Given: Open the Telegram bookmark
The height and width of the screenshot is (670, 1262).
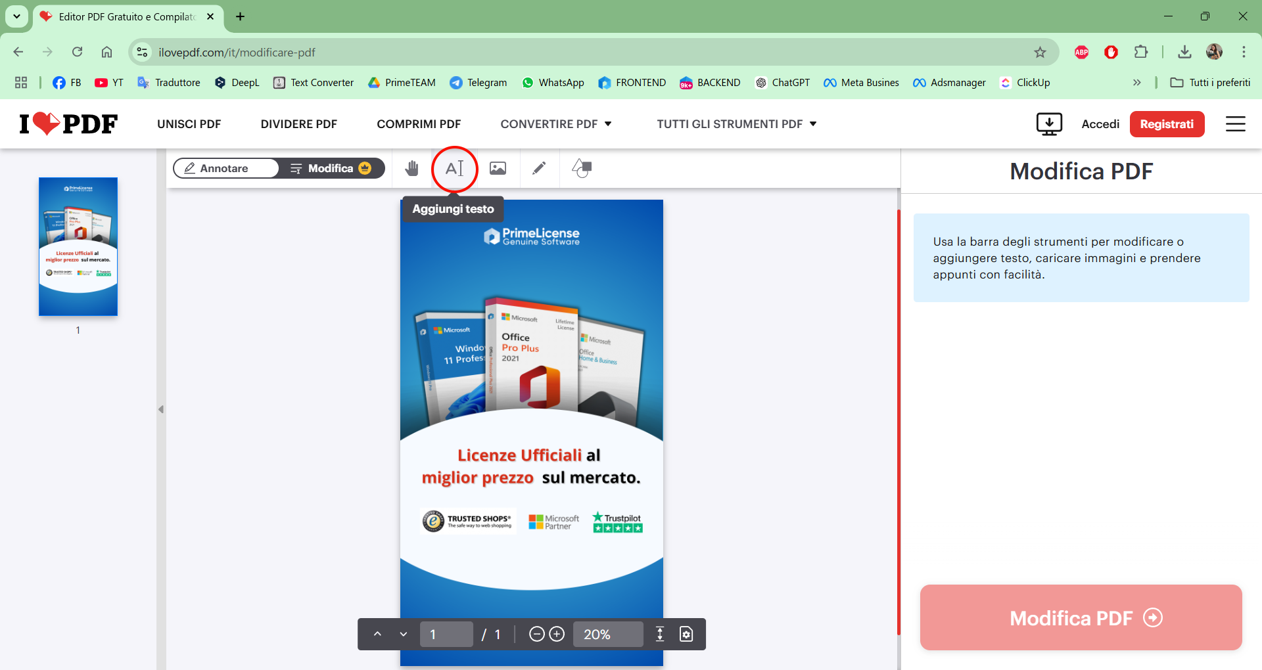Looking at the screenshot, I should (479, 83).
